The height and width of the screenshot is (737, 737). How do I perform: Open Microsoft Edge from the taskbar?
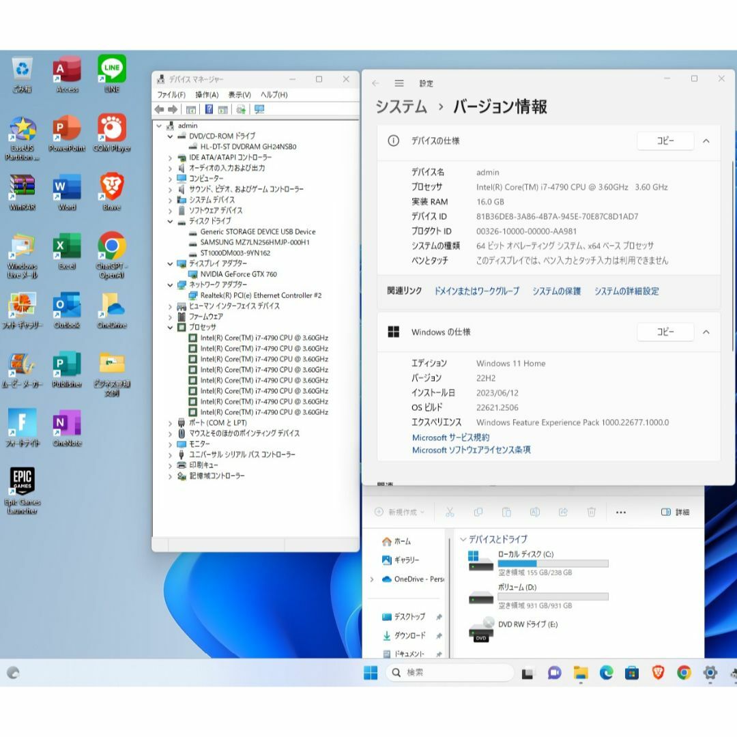[x=607, y=673]
